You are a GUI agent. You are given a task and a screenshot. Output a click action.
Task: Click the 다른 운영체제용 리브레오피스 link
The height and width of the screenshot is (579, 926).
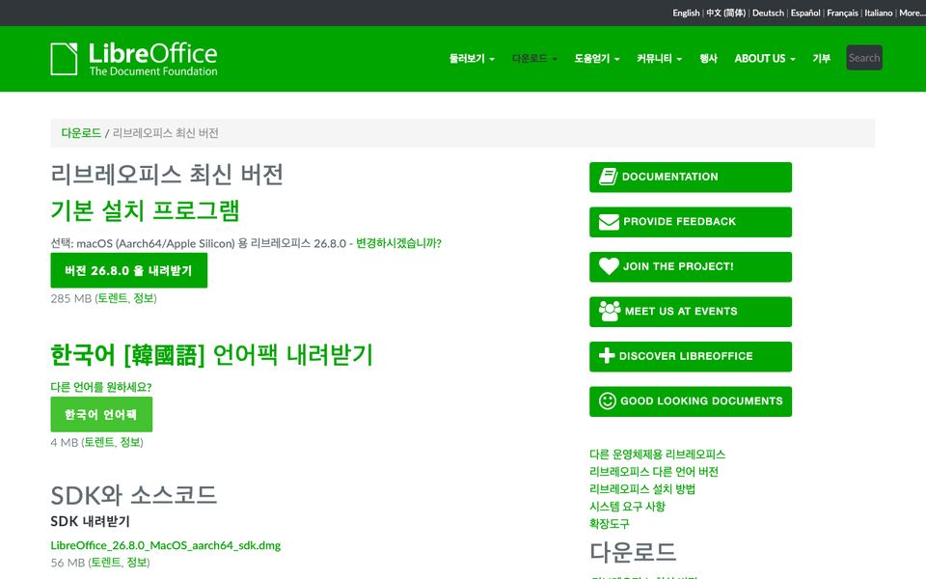pyautogui.click(x=657, y=455)
